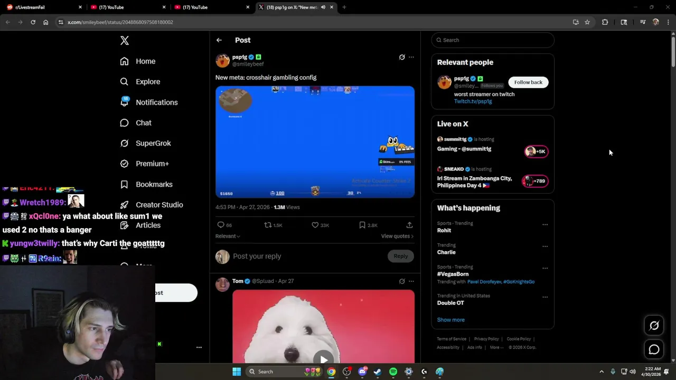Screen dimensions: 676x380
Task: Click the volume tray icon
Action: pyautogui.click(x=633, y=372)
